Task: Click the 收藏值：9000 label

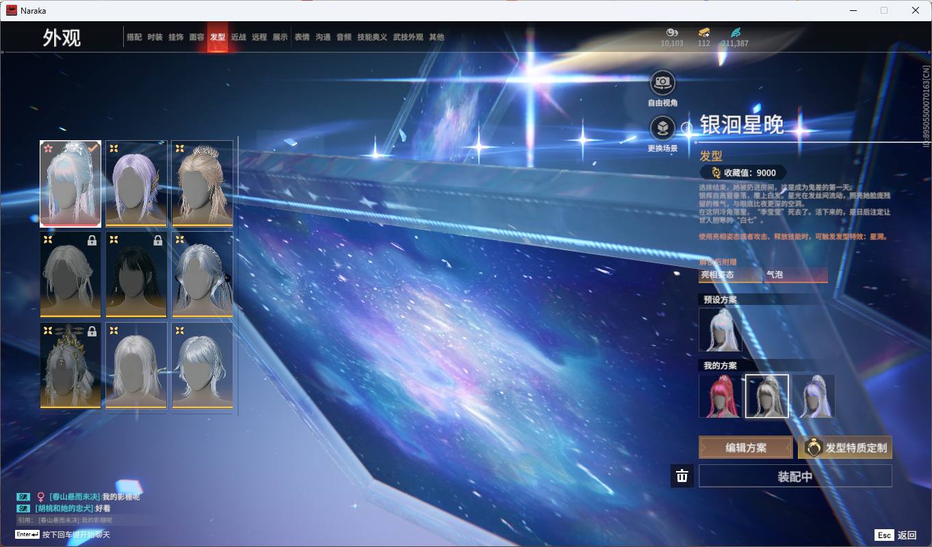Action: point(750,173)
